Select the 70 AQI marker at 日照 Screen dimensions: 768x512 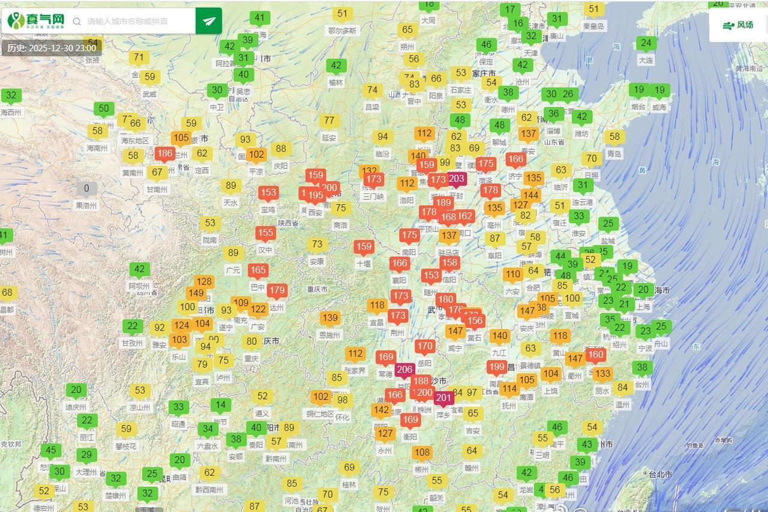[592, 158]
